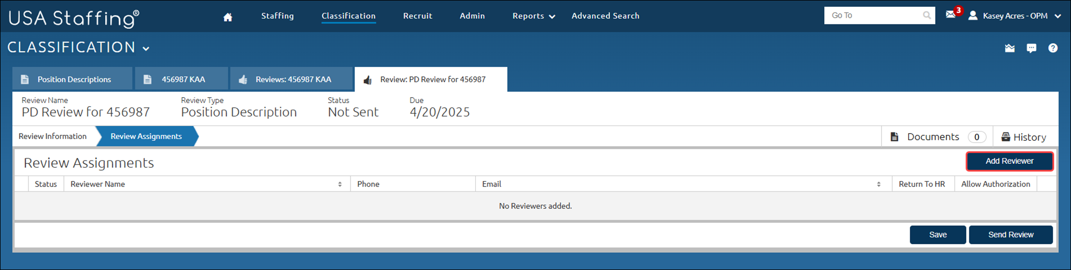Click the Save button
1071x270 pixels.
tap(938, 235)
